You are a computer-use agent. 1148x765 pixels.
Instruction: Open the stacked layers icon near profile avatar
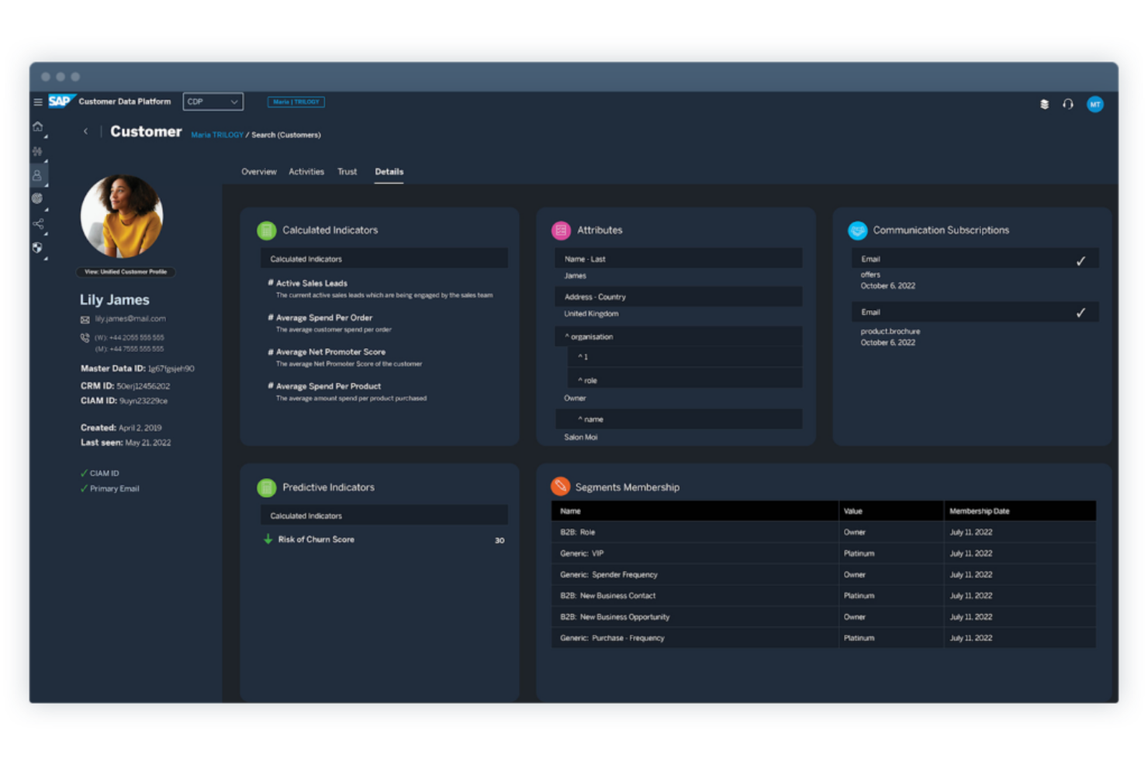click(1044, 104)
